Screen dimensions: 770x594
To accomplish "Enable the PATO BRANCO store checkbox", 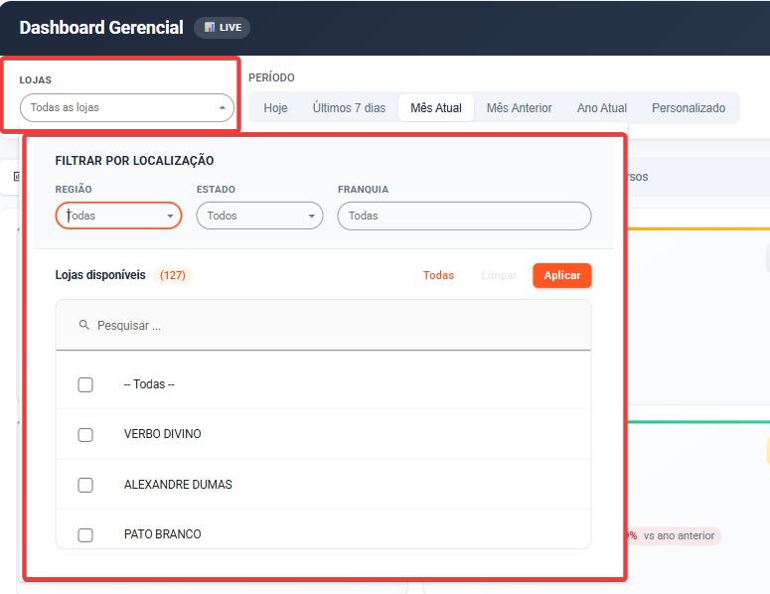I will [x=85, y=534].
